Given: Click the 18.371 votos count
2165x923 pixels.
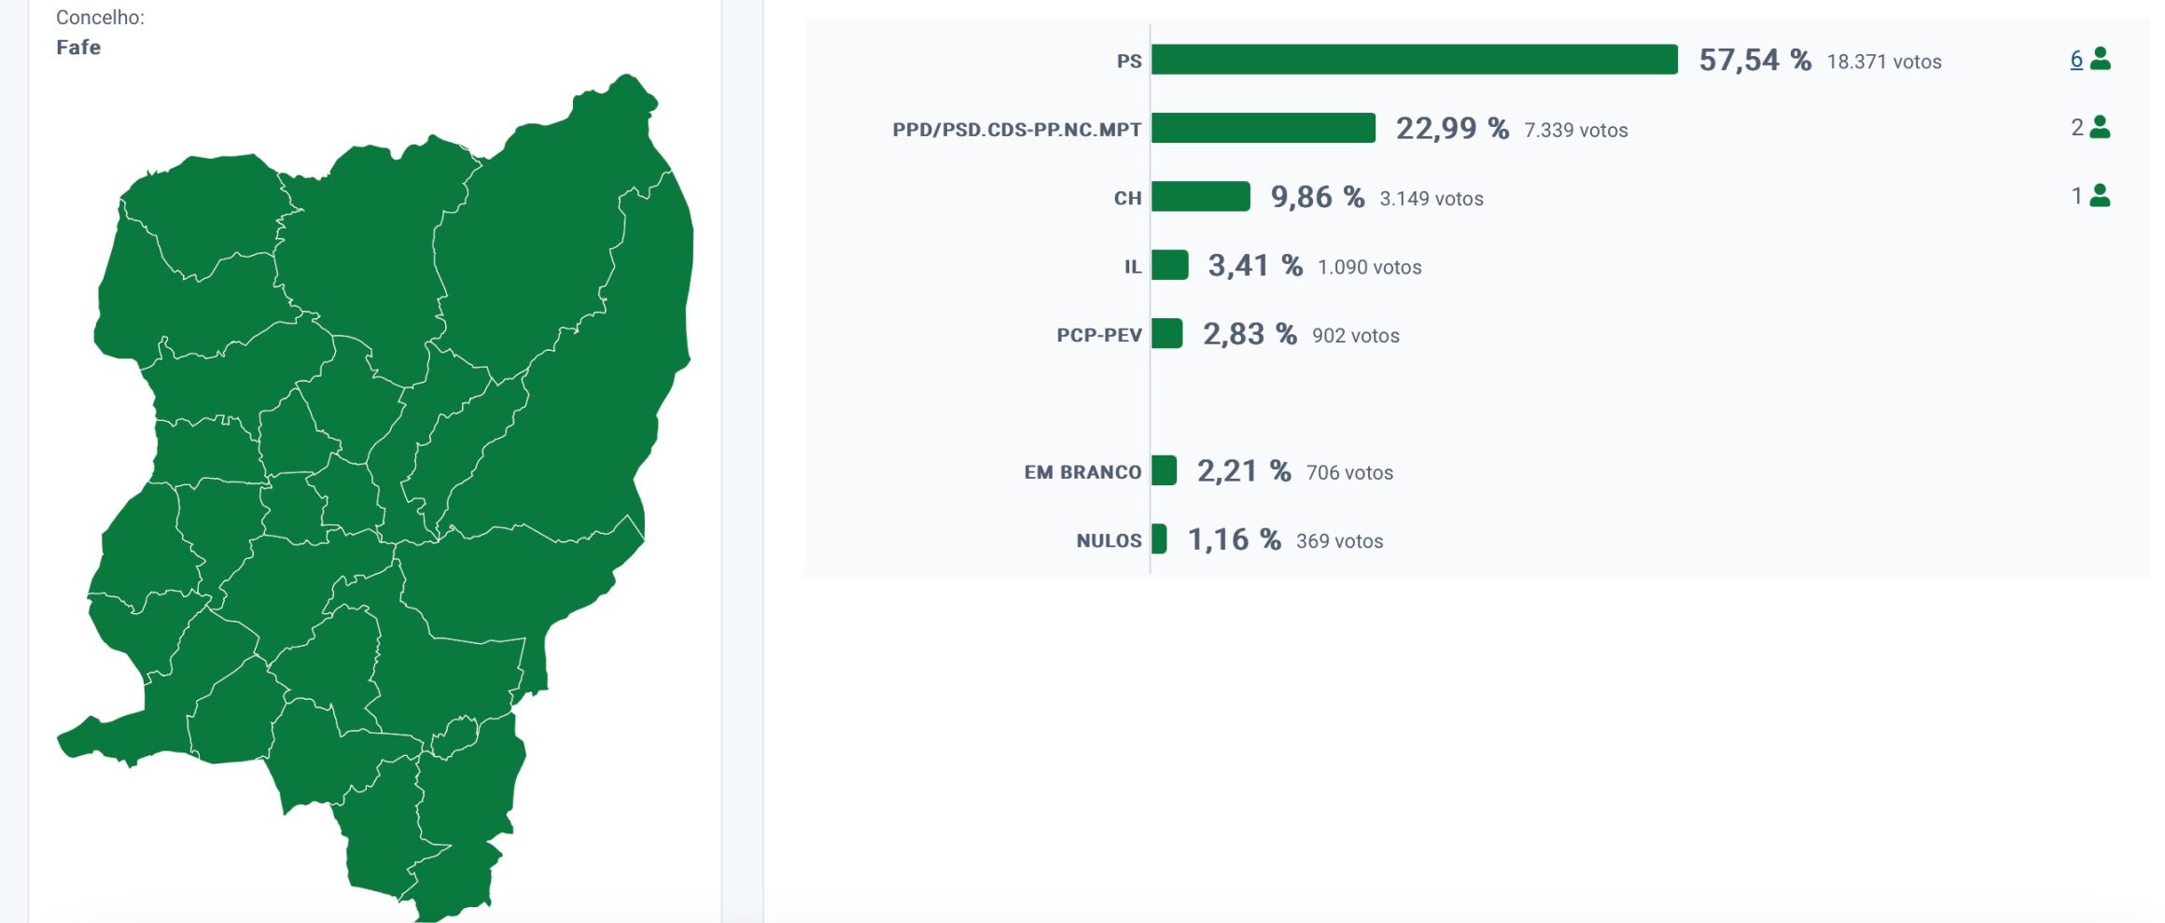Looking at the screenshot, I should [x=1883, y=62].
